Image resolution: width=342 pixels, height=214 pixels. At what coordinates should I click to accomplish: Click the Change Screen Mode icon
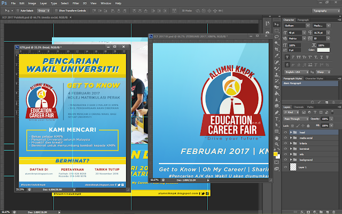[277, 169]
